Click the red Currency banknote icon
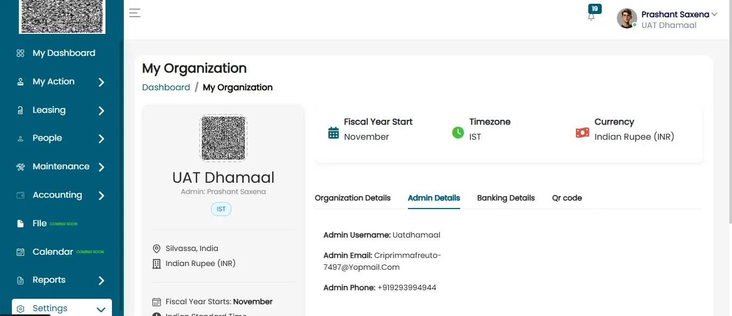 [582, 132]
